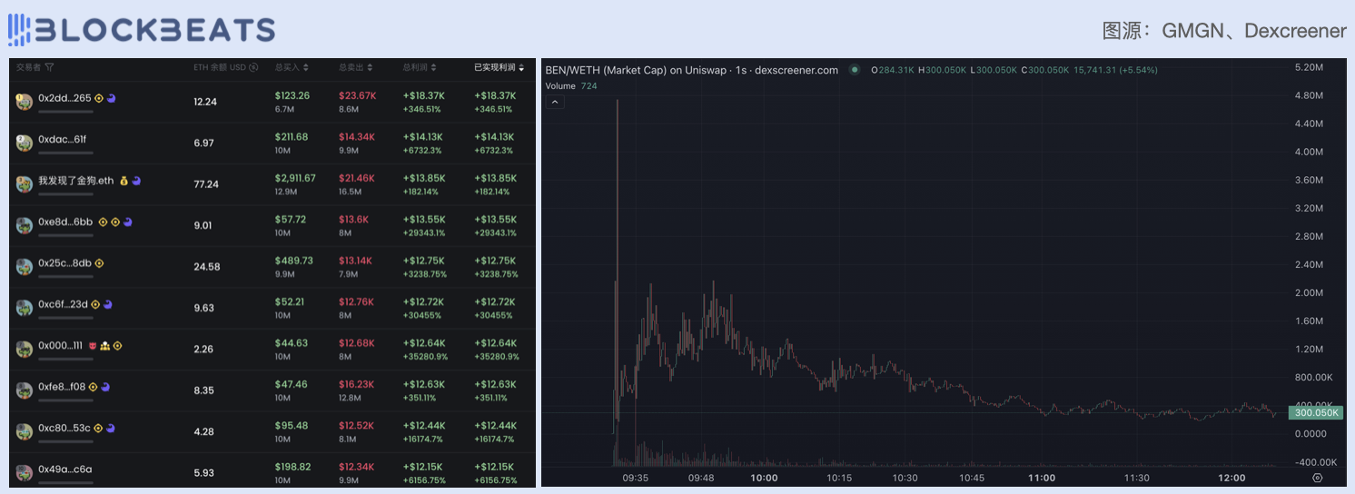The image size is (1355, 494).
Task: Click the purple whale badge beside 我发现了金狗.eth
Action: 136,181
